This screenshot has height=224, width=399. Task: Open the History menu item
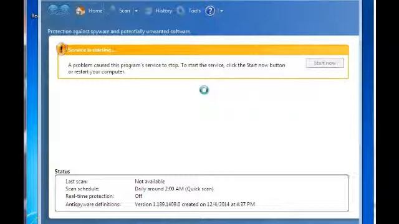(163, 11)
